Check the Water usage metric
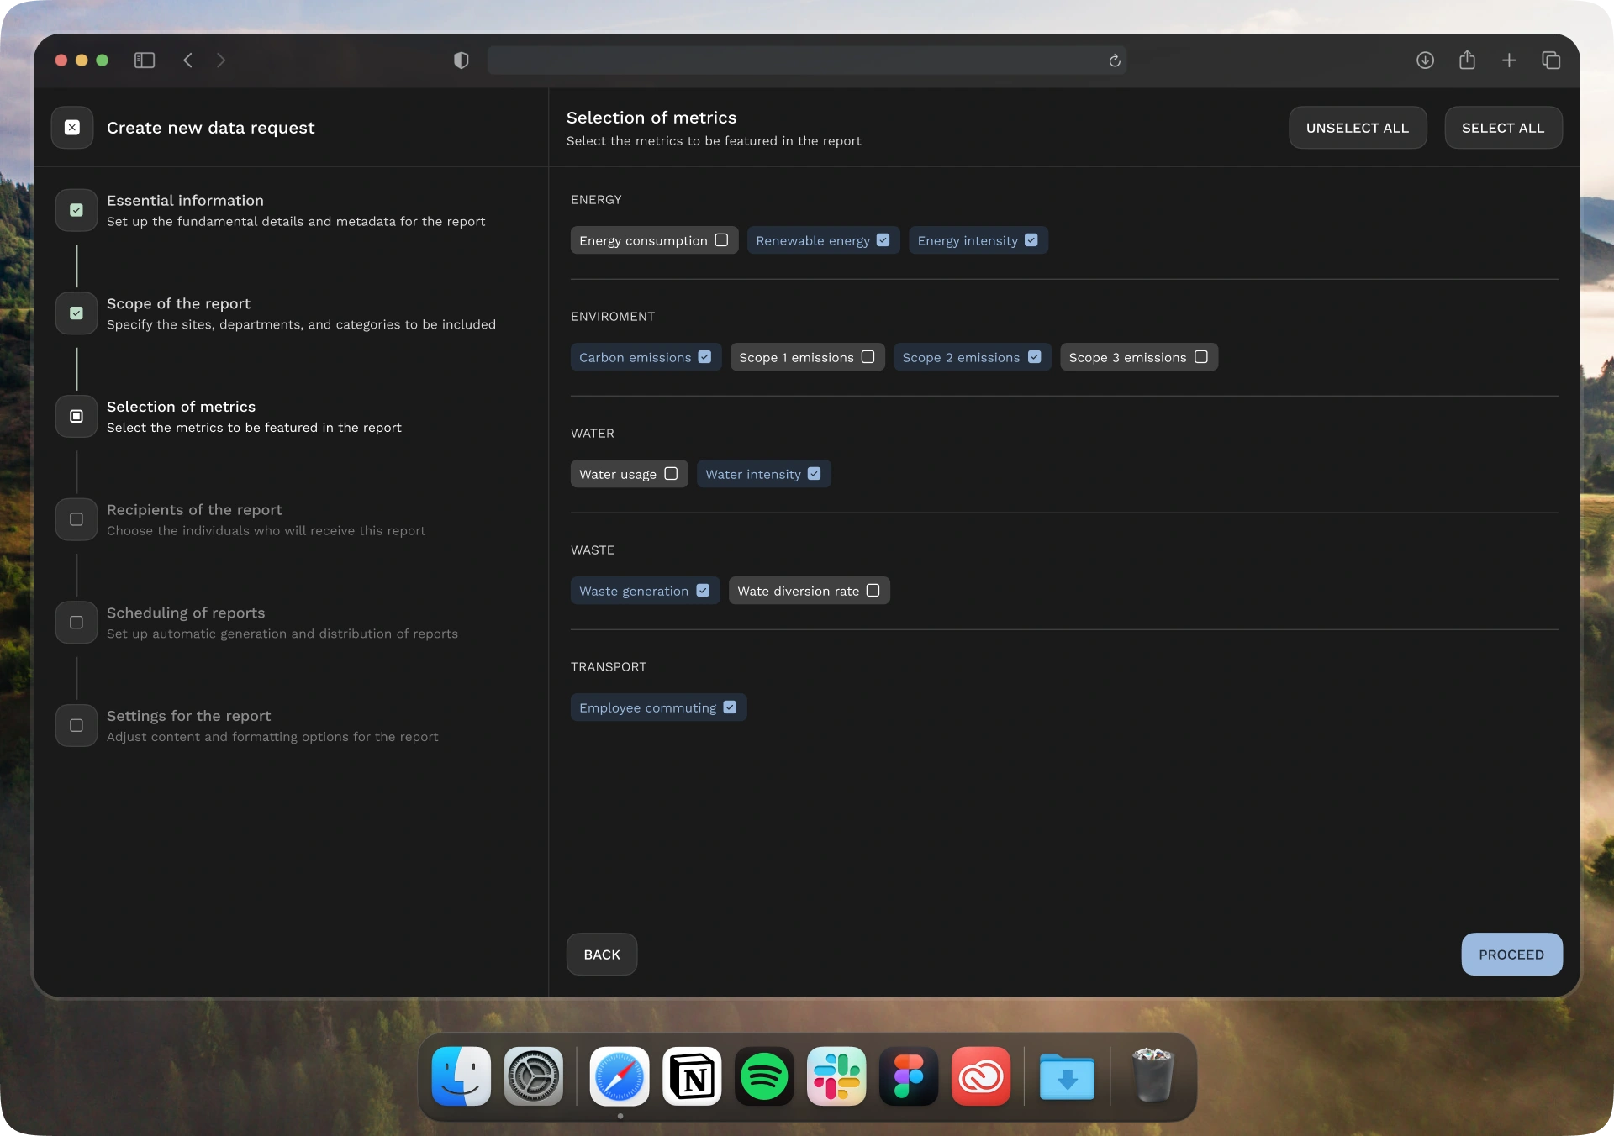The width and height of the screenshot is (1614, 1136). click(671, 474)
